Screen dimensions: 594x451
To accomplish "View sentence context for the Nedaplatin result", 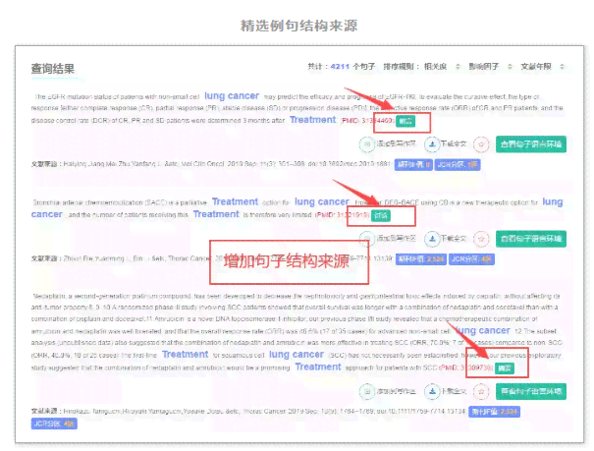I will (531, 391).
